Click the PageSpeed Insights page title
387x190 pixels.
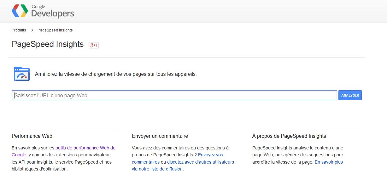[48, 44]
